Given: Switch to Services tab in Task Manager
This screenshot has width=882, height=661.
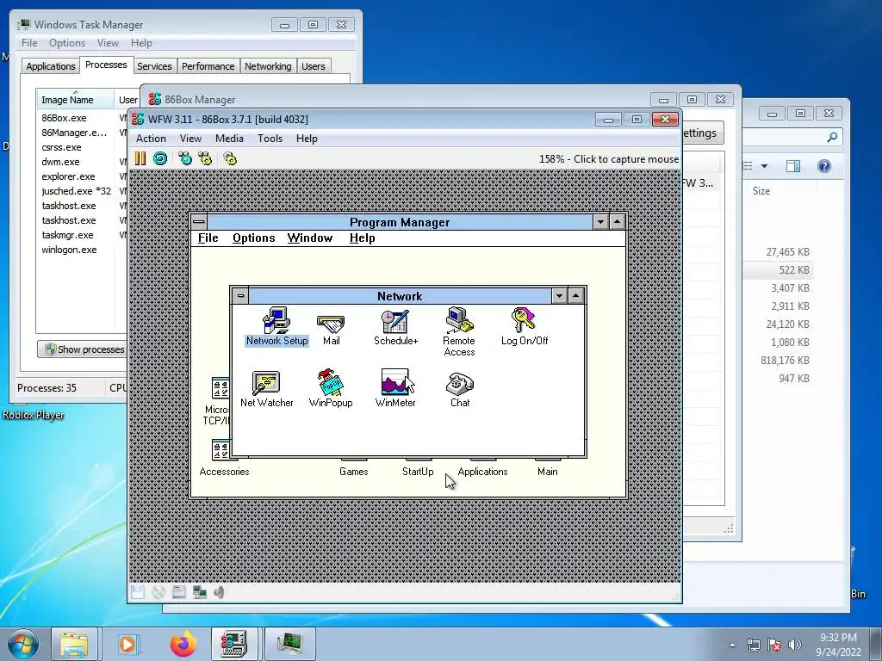Looking at the screenshot, I should 154,66.
